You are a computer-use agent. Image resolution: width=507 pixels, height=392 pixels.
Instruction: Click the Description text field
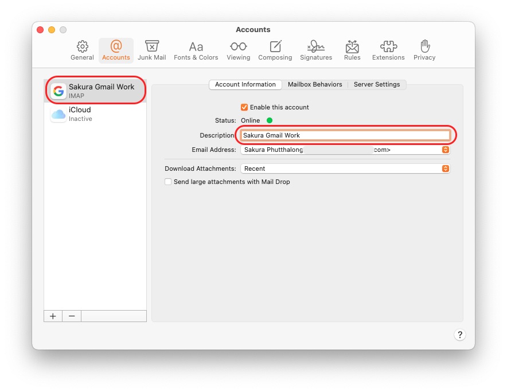345,135
